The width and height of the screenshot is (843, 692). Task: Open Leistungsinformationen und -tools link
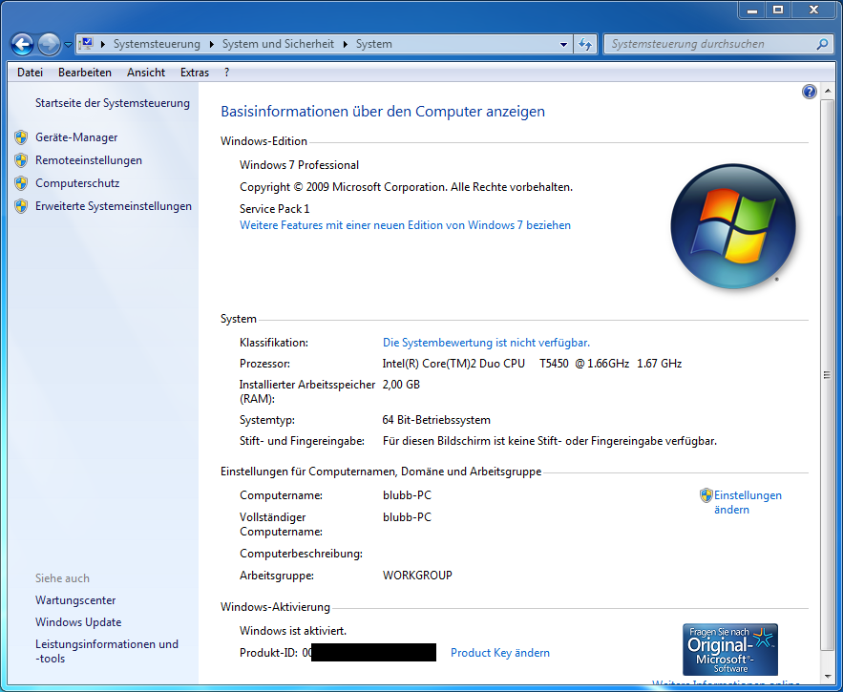pos(107,651)
